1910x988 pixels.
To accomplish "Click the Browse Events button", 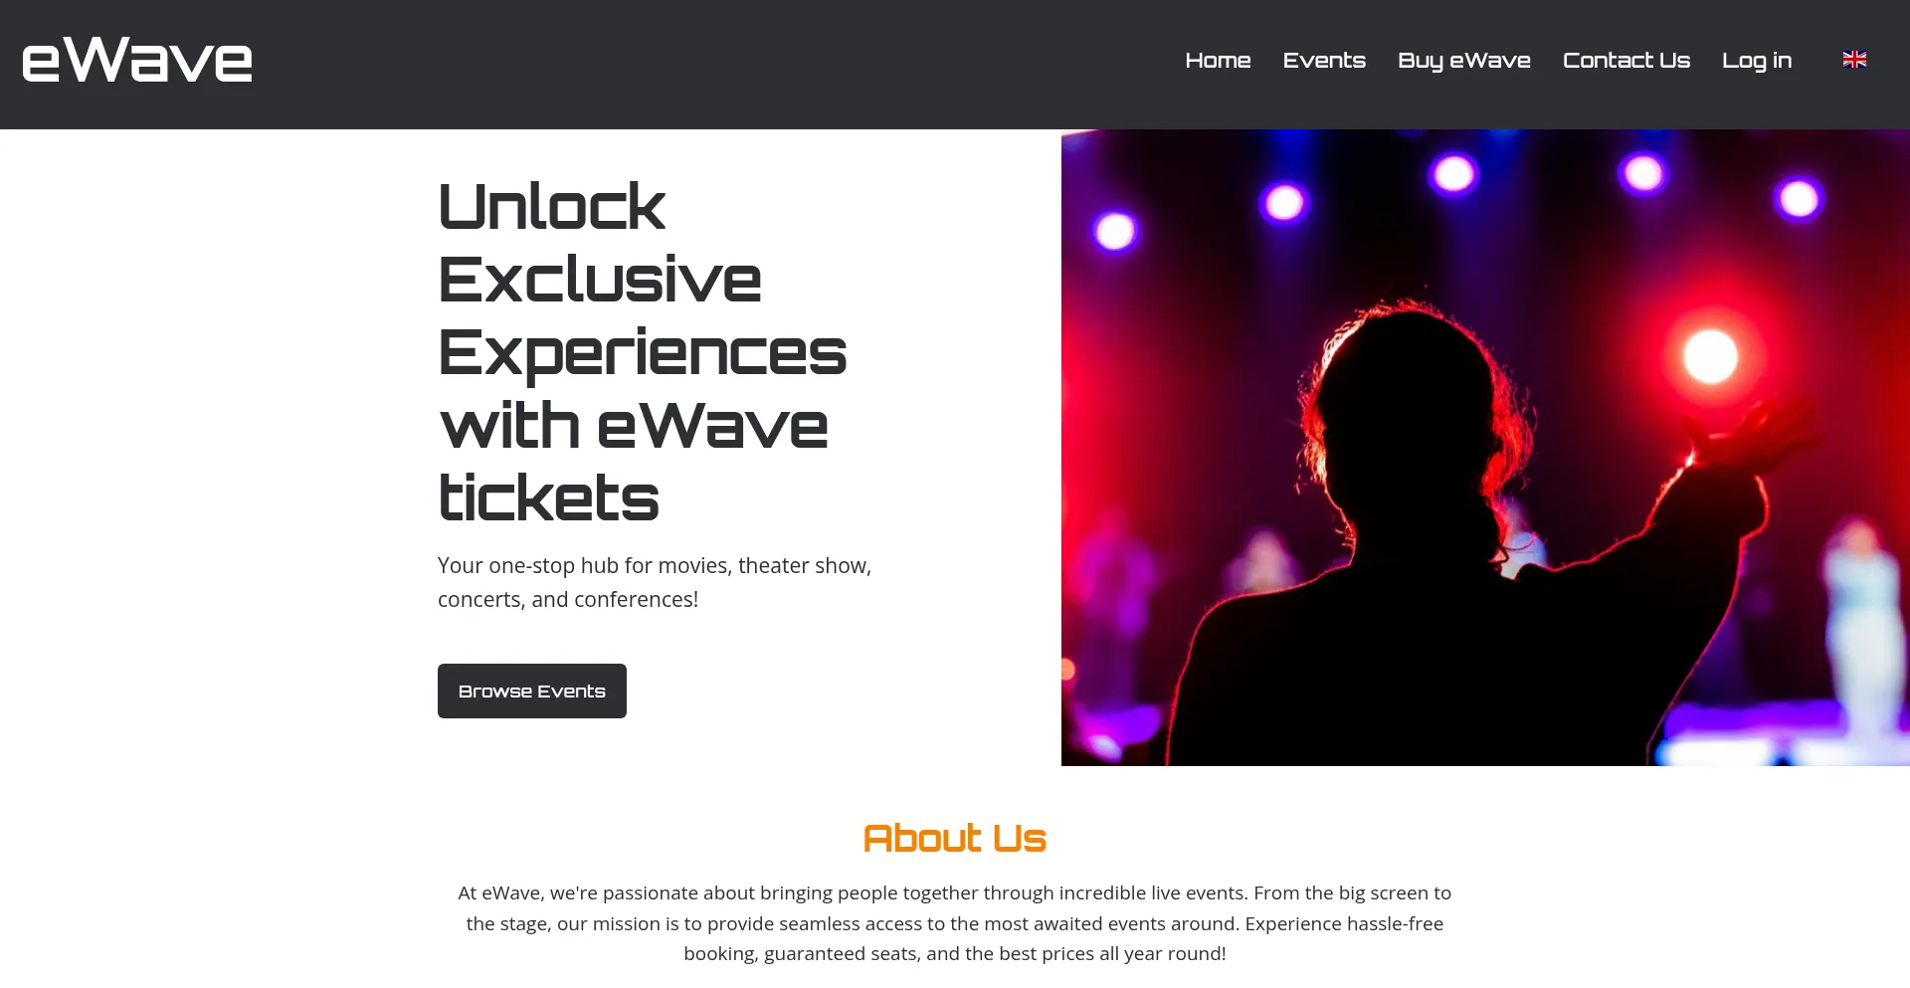I will [x=532, y=691].
